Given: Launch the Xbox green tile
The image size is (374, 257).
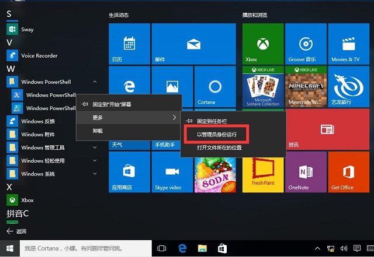Looking at the screenshot, I should 263,44.
